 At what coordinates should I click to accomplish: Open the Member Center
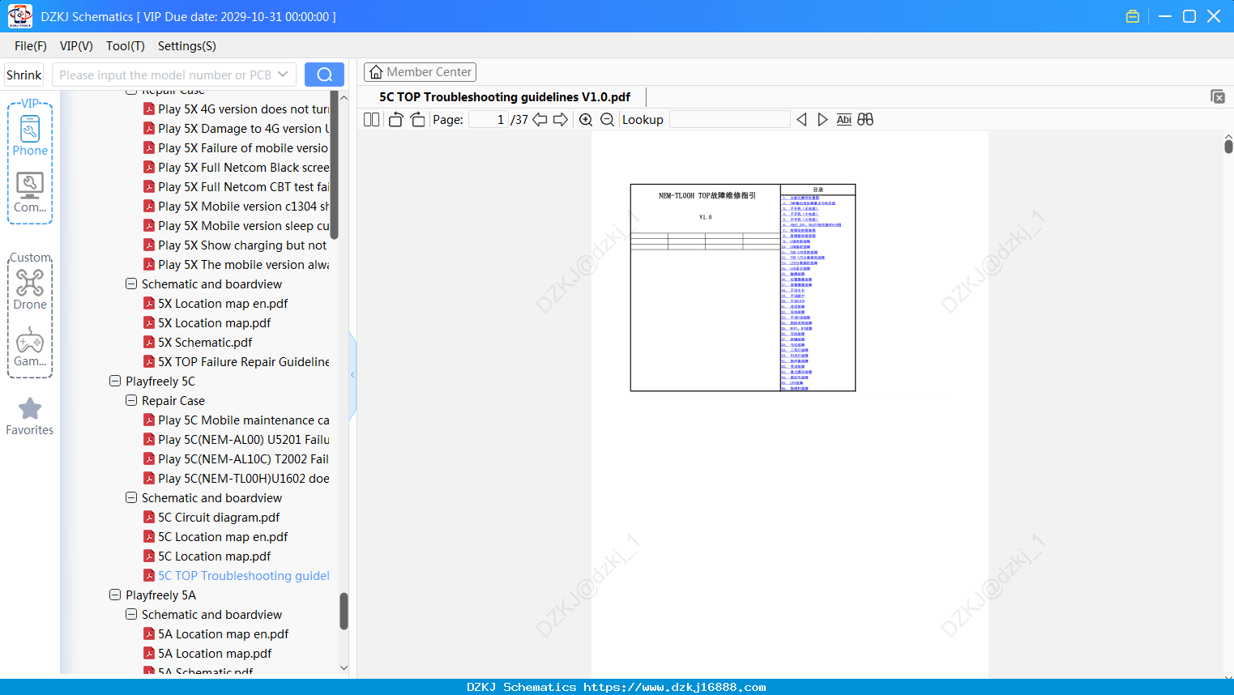coord(420,72)
